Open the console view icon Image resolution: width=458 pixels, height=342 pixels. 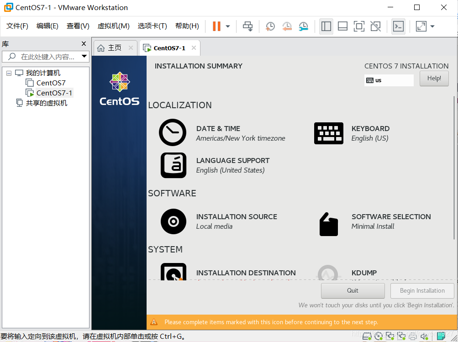(399, 26)
